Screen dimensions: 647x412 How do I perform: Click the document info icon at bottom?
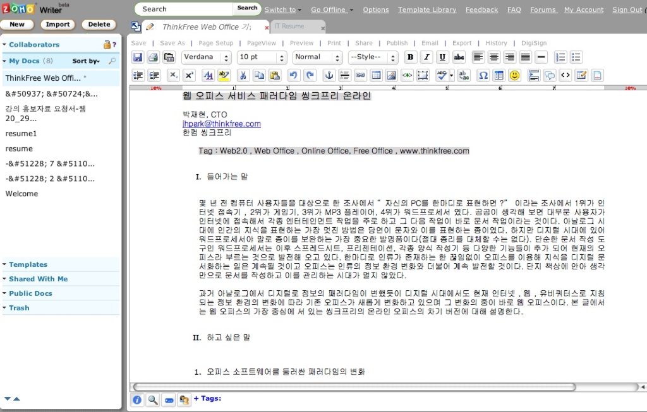coord(137,399)
